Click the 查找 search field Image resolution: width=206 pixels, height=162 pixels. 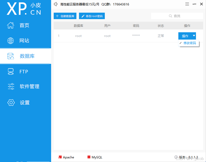coord(177,16)
